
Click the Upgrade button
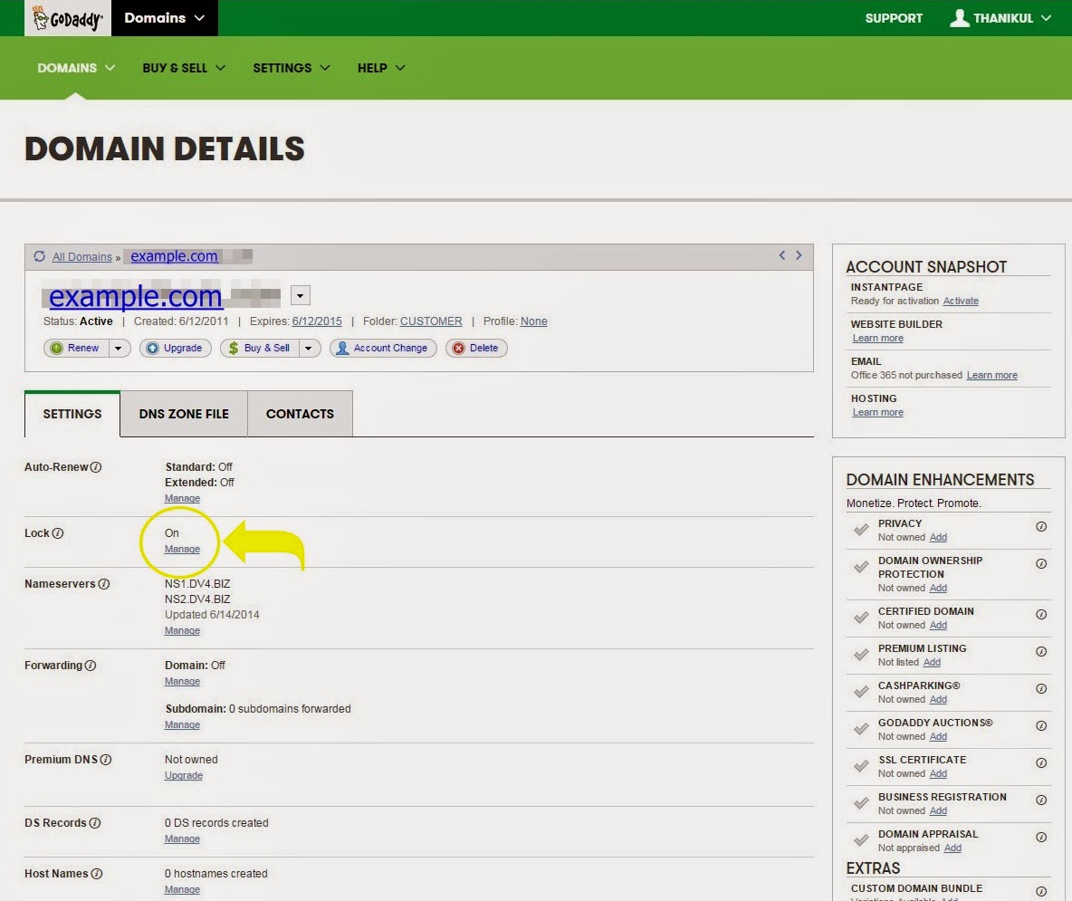[176, 348]
